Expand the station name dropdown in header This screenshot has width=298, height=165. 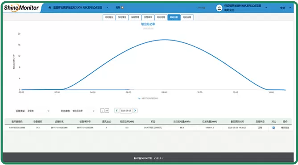[108, 8]
